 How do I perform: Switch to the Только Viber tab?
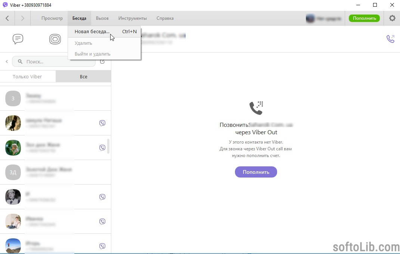click(28, 77)
